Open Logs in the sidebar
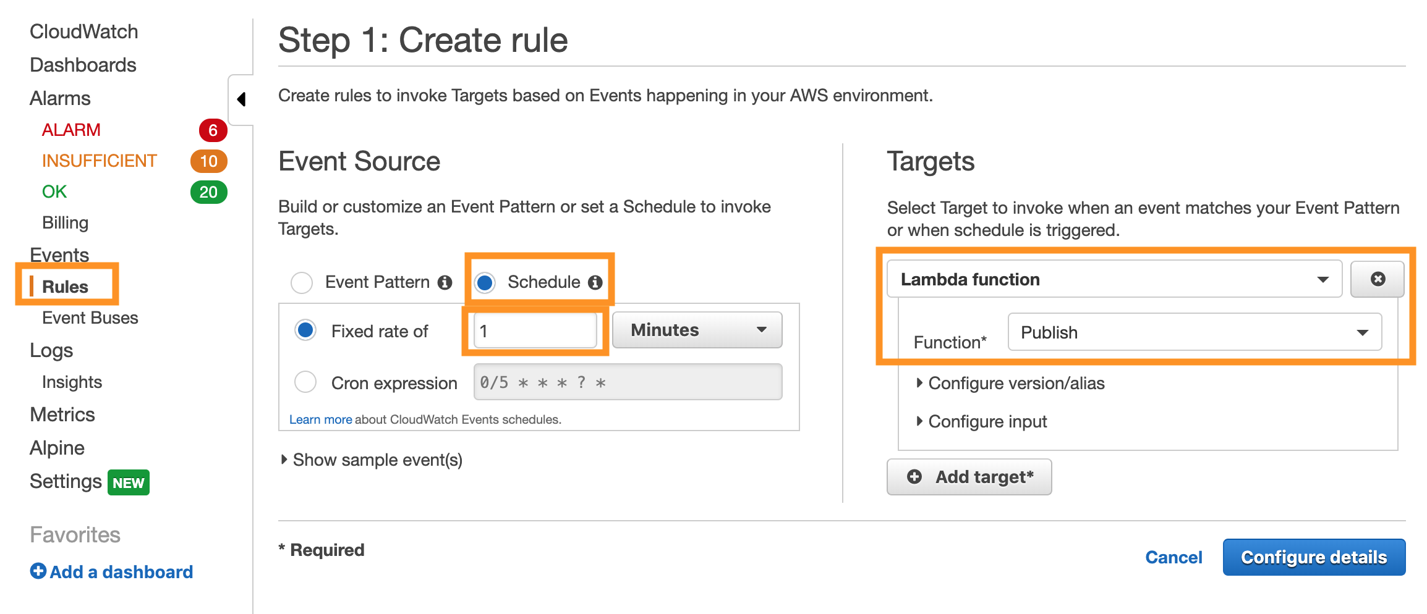 coord(51,350)
